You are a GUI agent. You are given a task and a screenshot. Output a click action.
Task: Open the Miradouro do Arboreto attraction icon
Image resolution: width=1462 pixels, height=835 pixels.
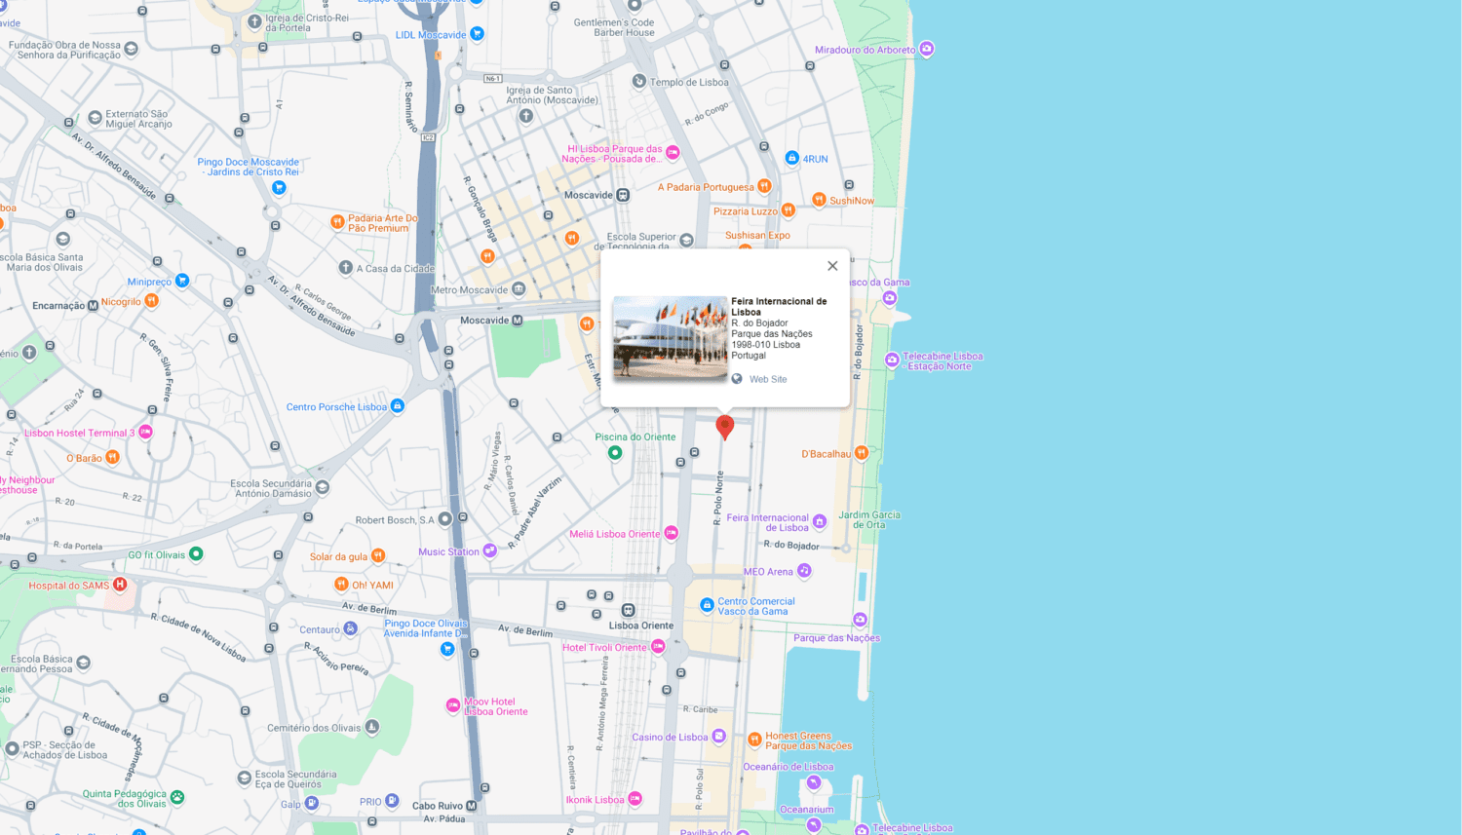coord(927,49)
